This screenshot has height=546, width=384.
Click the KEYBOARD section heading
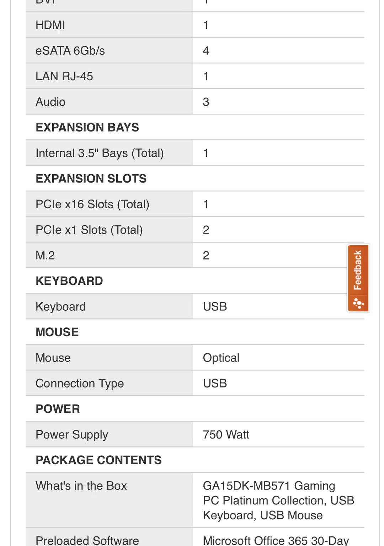69,281
